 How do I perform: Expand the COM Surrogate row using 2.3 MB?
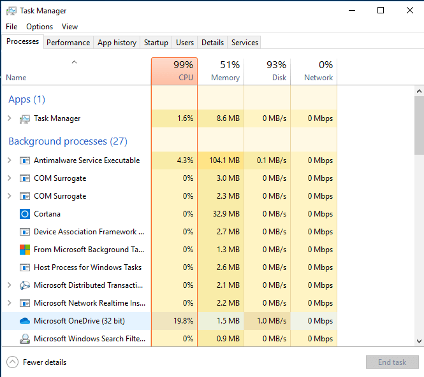click(10, 196)
